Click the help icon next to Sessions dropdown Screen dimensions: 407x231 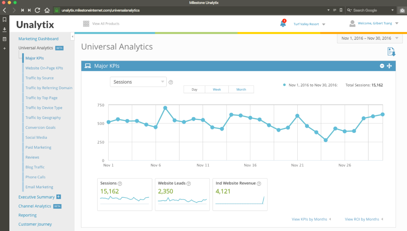click(171, 82)
